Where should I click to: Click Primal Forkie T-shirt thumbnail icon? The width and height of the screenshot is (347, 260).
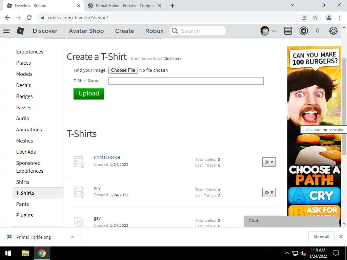79,161
